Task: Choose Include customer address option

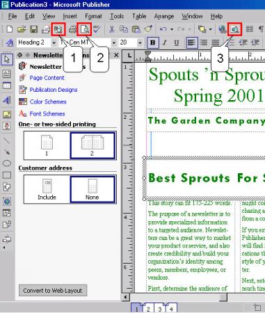Action: (x=47, y=189)
